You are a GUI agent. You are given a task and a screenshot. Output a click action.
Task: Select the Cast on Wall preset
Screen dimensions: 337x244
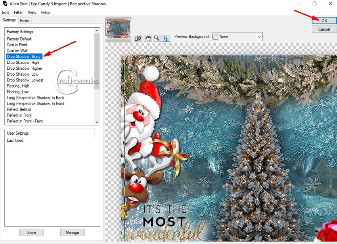click(x=17, y=51)
